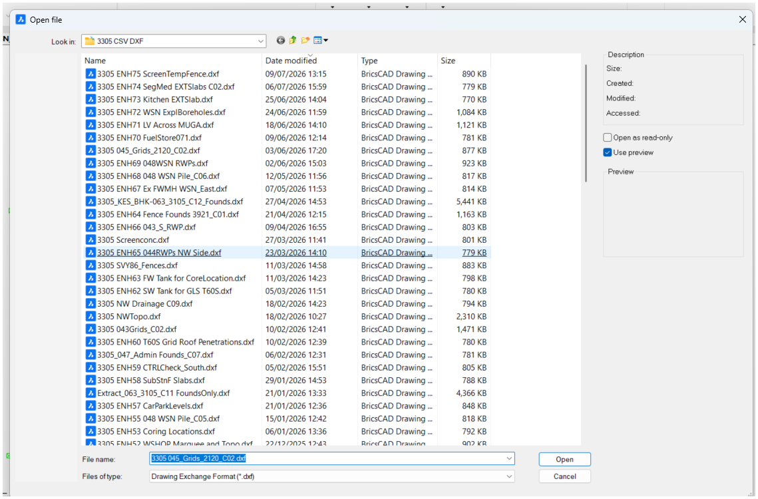Click date 15/01/2026 12:42 cell
The width and height of the screenshot is (758, 499).
click(296, 418)
